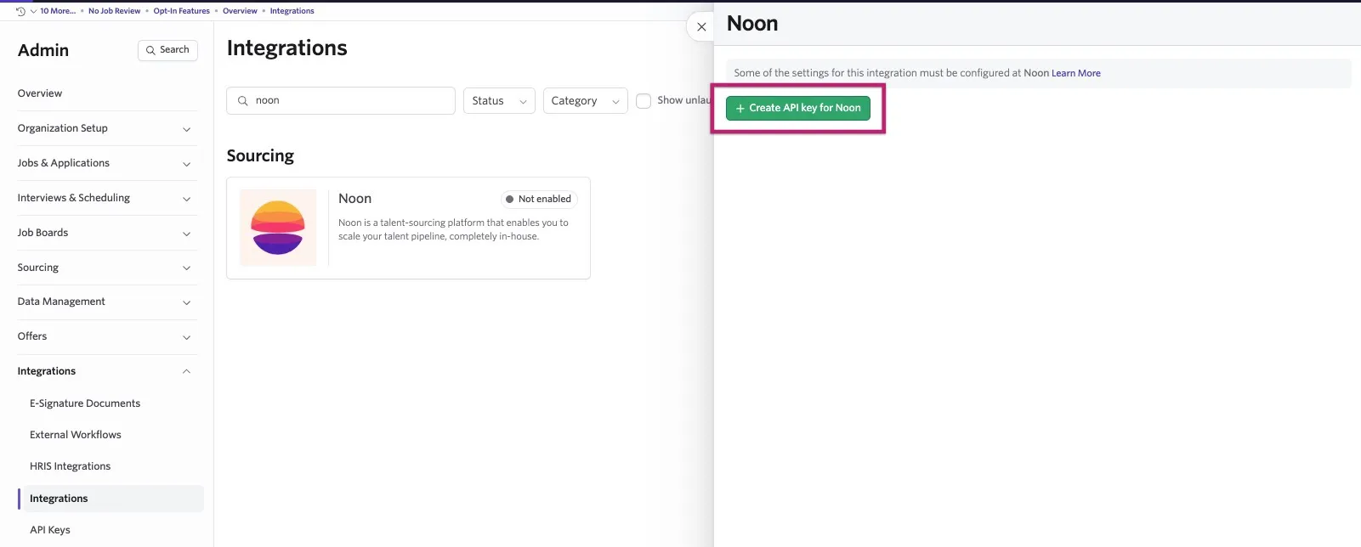Expand Jobs & Applications section
Screen dimensions: 1361x547
(x=107, y=163)
